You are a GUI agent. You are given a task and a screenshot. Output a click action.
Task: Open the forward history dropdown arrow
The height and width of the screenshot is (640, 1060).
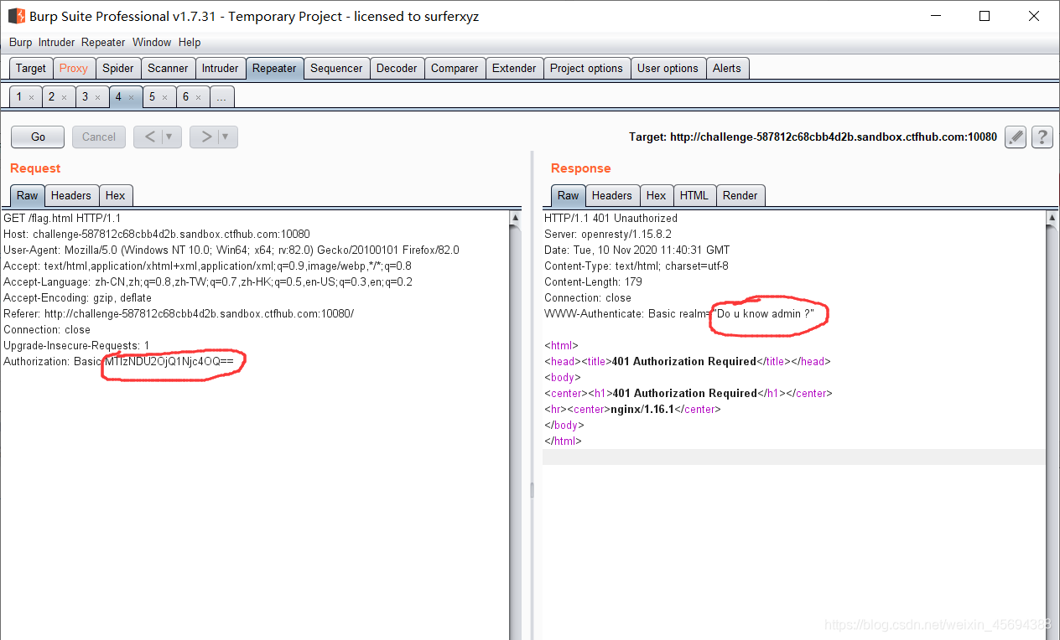click(226, 137)
